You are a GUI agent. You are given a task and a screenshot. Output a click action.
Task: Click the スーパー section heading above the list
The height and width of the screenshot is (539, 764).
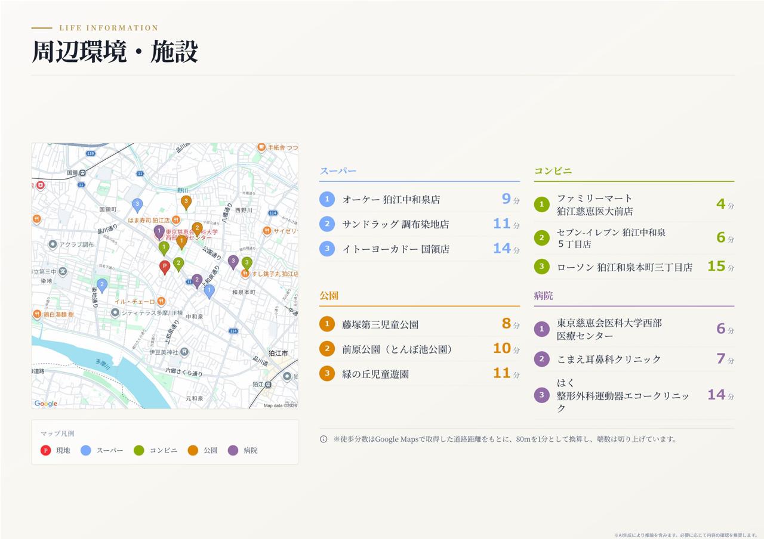pos(338,171)
